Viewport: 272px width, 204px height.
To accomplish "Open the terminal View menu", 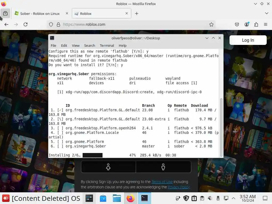I will (x=76, y=45).
